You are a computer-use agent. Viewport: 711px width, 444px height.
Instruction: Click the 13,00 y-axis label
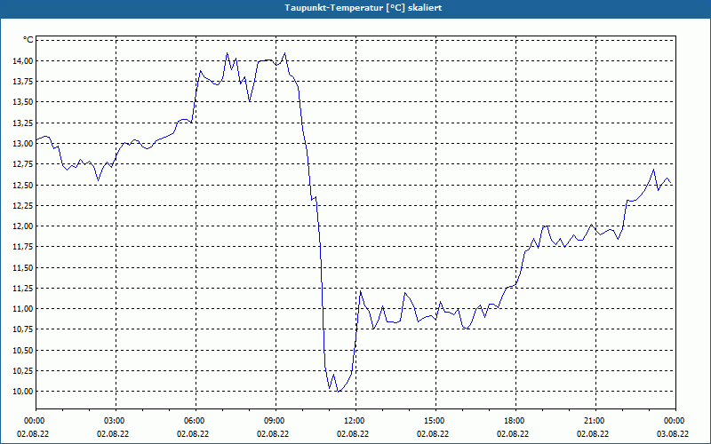[x=23, y=144]
